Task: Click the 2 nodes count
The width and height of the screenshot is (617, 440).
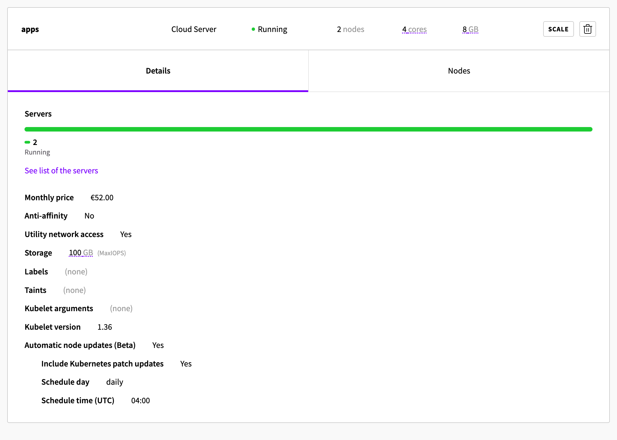Action: click(x=350, y=29)
